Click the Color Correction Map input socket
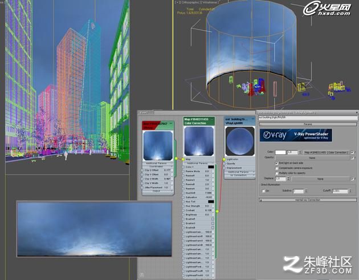This screenshot has height=280, width=359. tap(183, 159)
